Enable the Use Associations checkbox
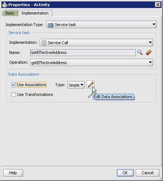 pyautogui.click(x=13, y=85)
